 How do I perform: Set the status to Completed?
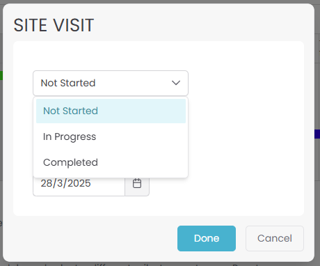pos(111,162)
